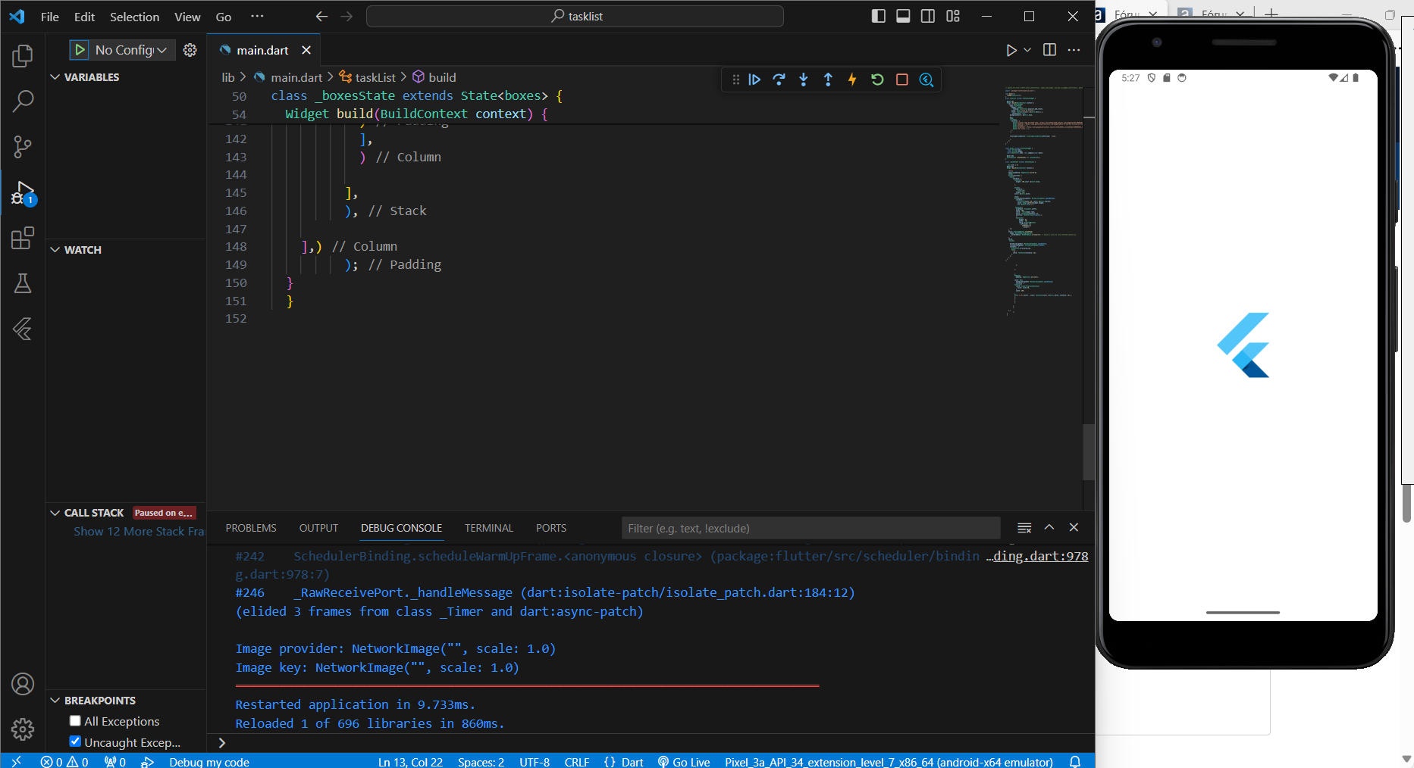Image resolution: width=1414 pixels, height=768 pixels.
Task: Open the Search view in activity bar
Action: tap(23, 101)
